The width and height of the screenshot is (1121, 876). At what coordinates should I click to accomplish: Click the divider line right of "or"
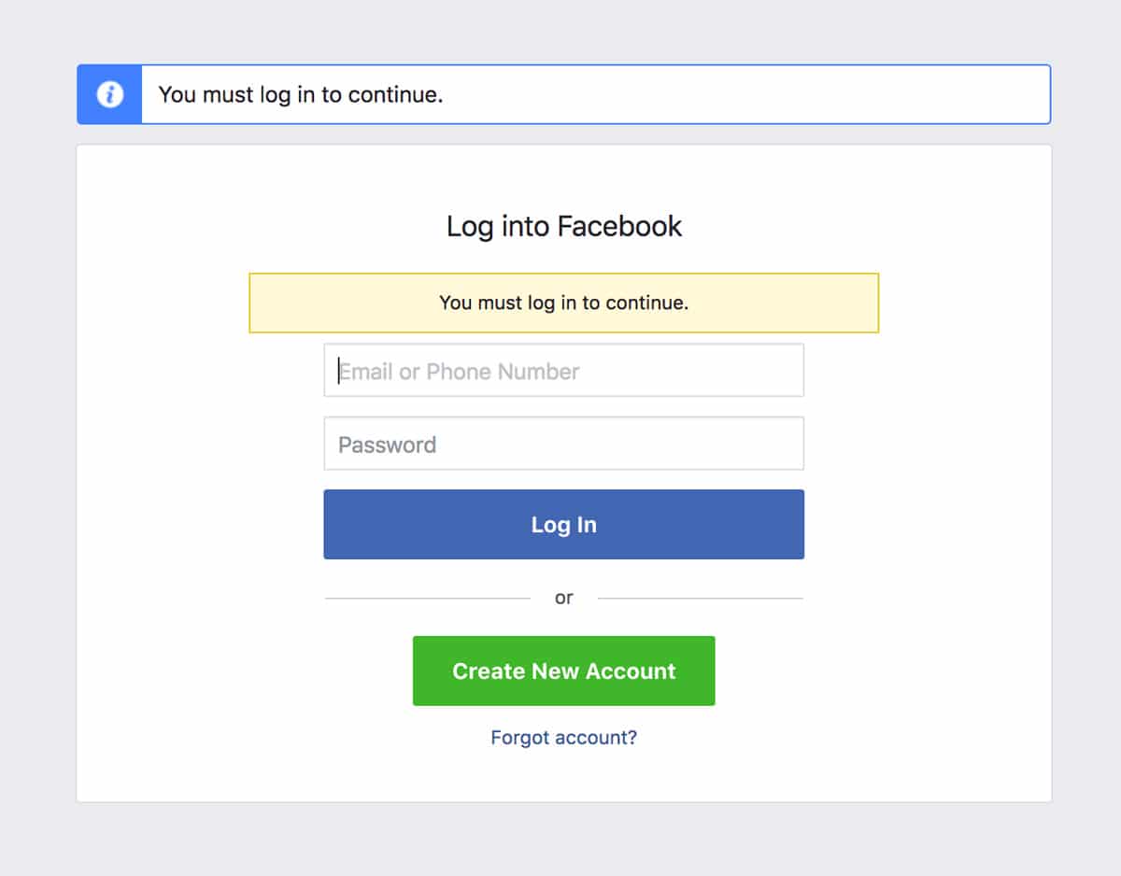click(701, 598)
